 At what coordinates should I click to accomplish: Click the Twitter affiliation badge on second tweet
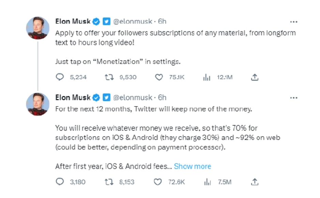[x=106, y=98]
